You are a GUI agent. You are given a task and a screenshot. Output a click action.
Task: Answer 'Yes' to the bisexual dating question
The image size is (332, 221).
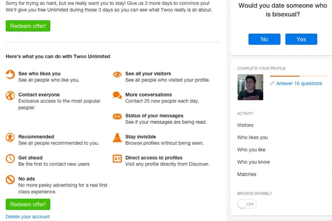pyautogui.click(x=301, y=39)
